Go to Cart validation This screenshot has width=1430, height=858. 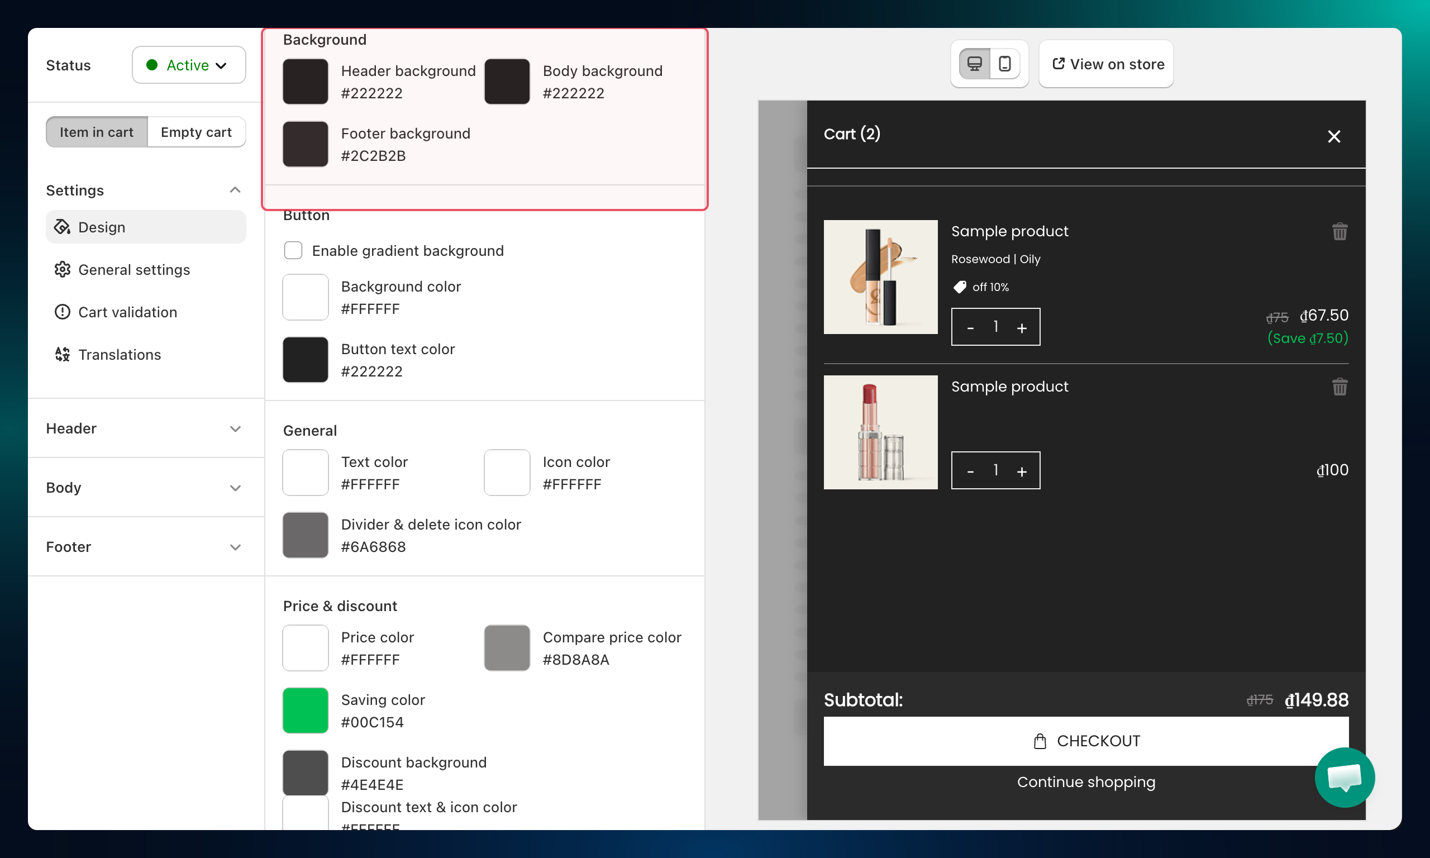click(146, 312)
